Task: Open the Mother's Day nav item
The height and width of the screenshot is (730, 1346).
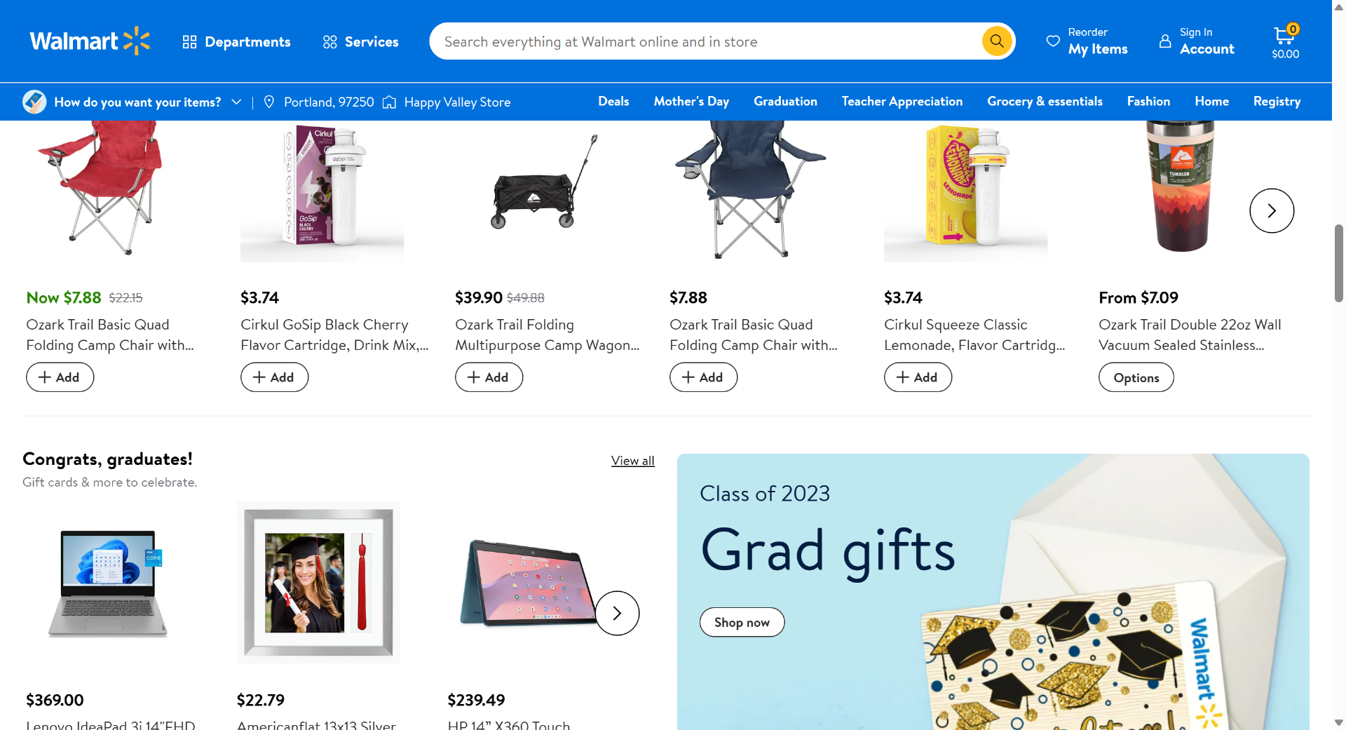Action: (x=691, y=102)
